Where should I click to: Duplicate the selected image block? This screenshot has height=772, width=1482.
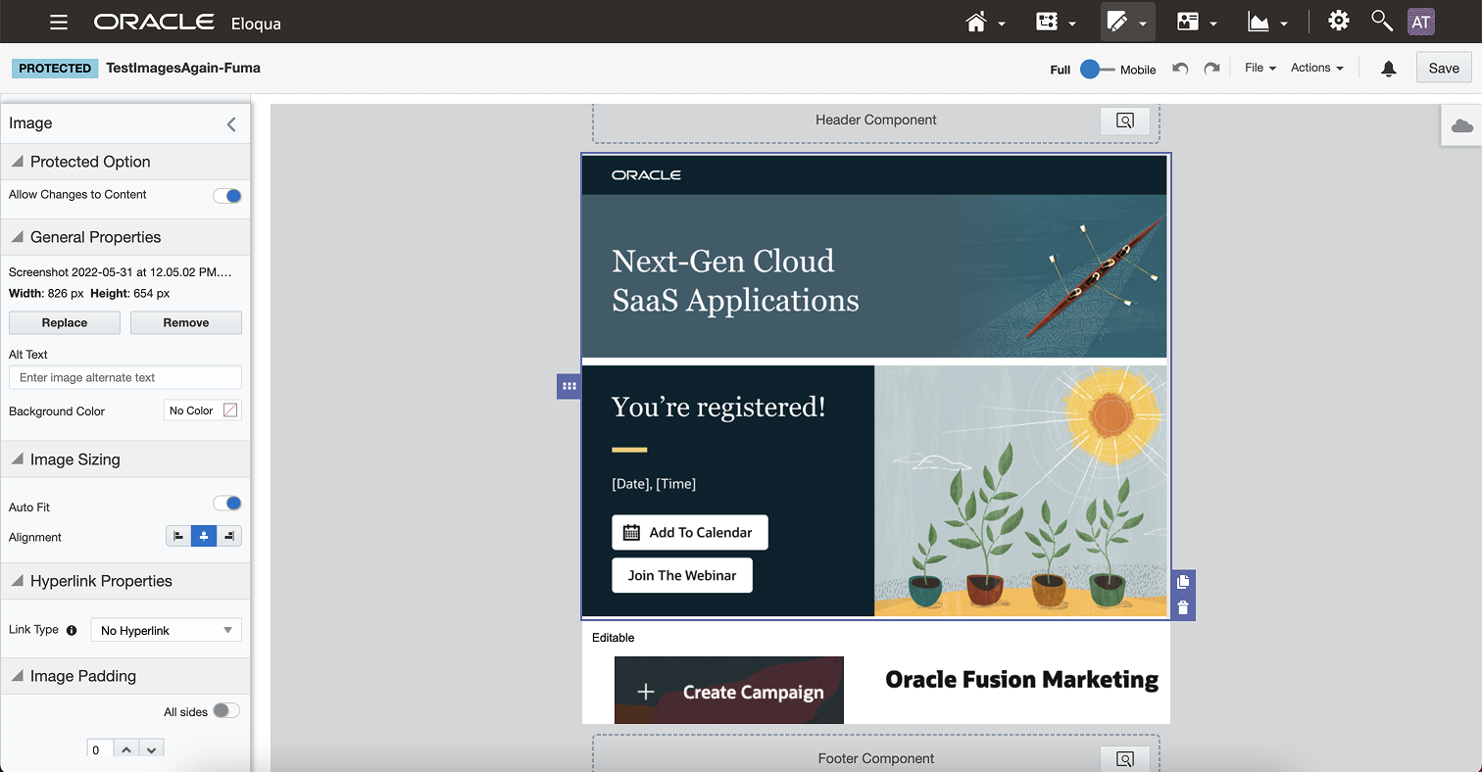(x=1183, y=582)
